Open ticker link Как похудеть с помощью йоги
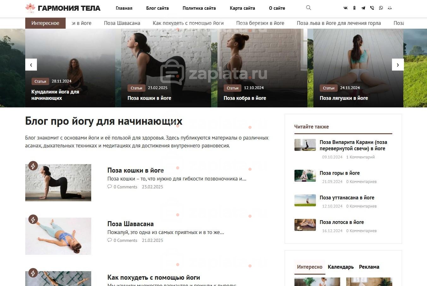Screen dimensions: 427x286 pos(188,23)
